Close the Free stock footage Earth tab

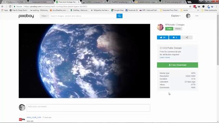pyautogui.click(x=79, y=2)
